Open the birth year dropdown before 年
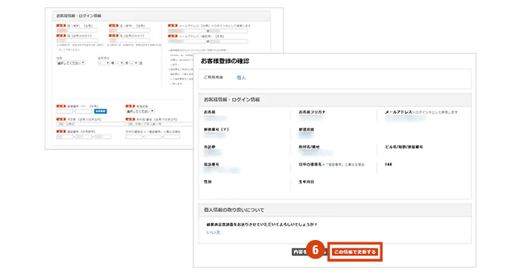Viewport: 521px width, 275px height. coord(103,63)
